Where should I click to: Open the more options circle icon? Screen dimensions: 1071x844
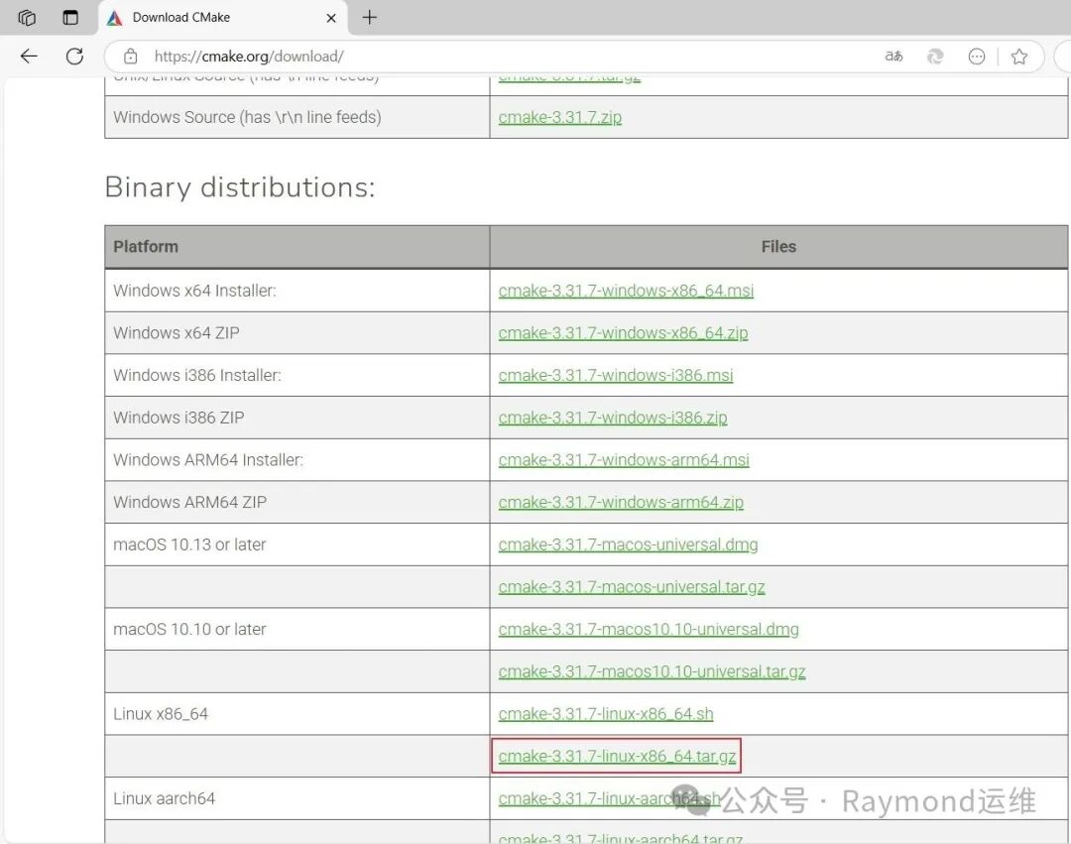click(x=977, y=56)
